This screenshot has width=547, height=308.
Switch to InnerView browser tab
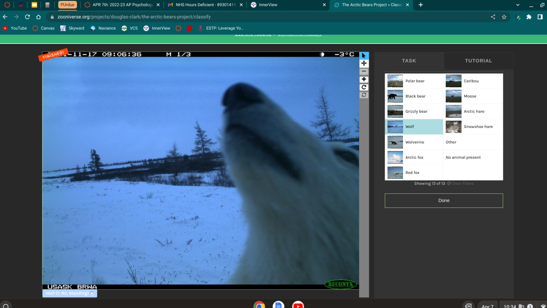(x=289, y=5)
